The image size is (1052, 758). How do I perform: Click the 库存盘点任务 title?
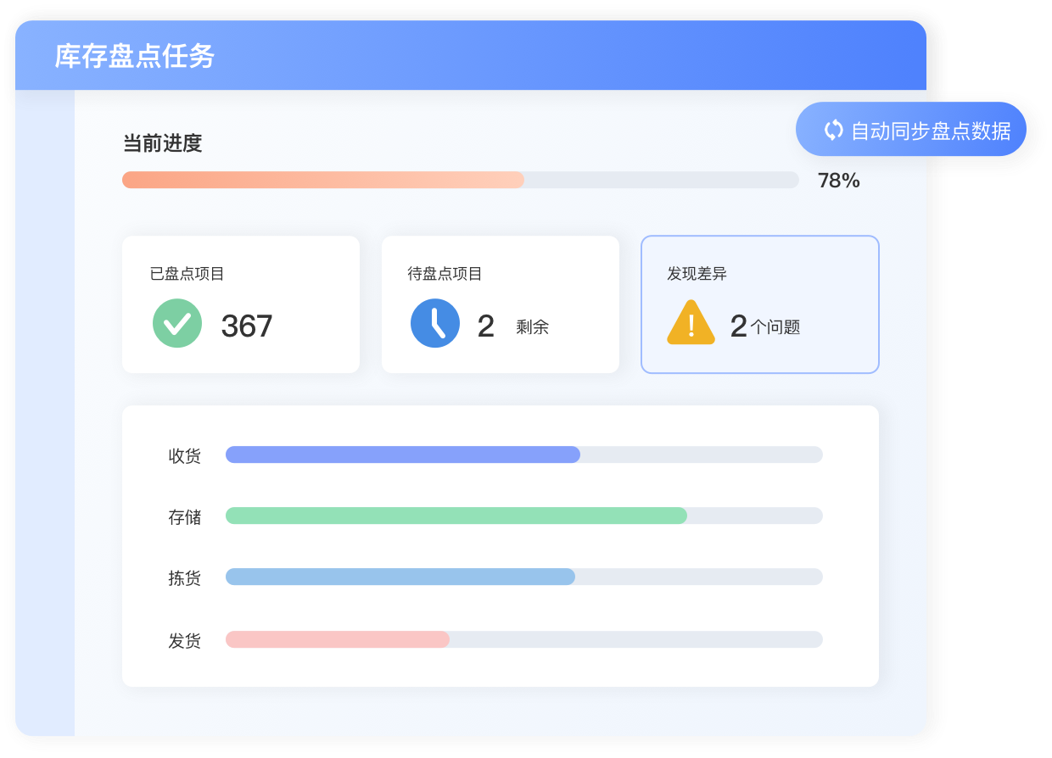point(135,56)
